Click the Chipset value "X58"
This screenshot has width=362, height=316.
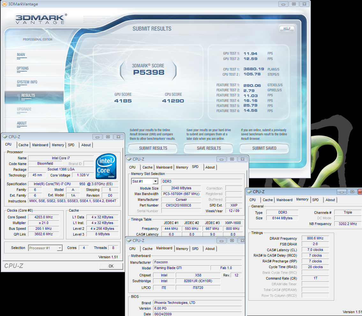[x=198, y=275]
